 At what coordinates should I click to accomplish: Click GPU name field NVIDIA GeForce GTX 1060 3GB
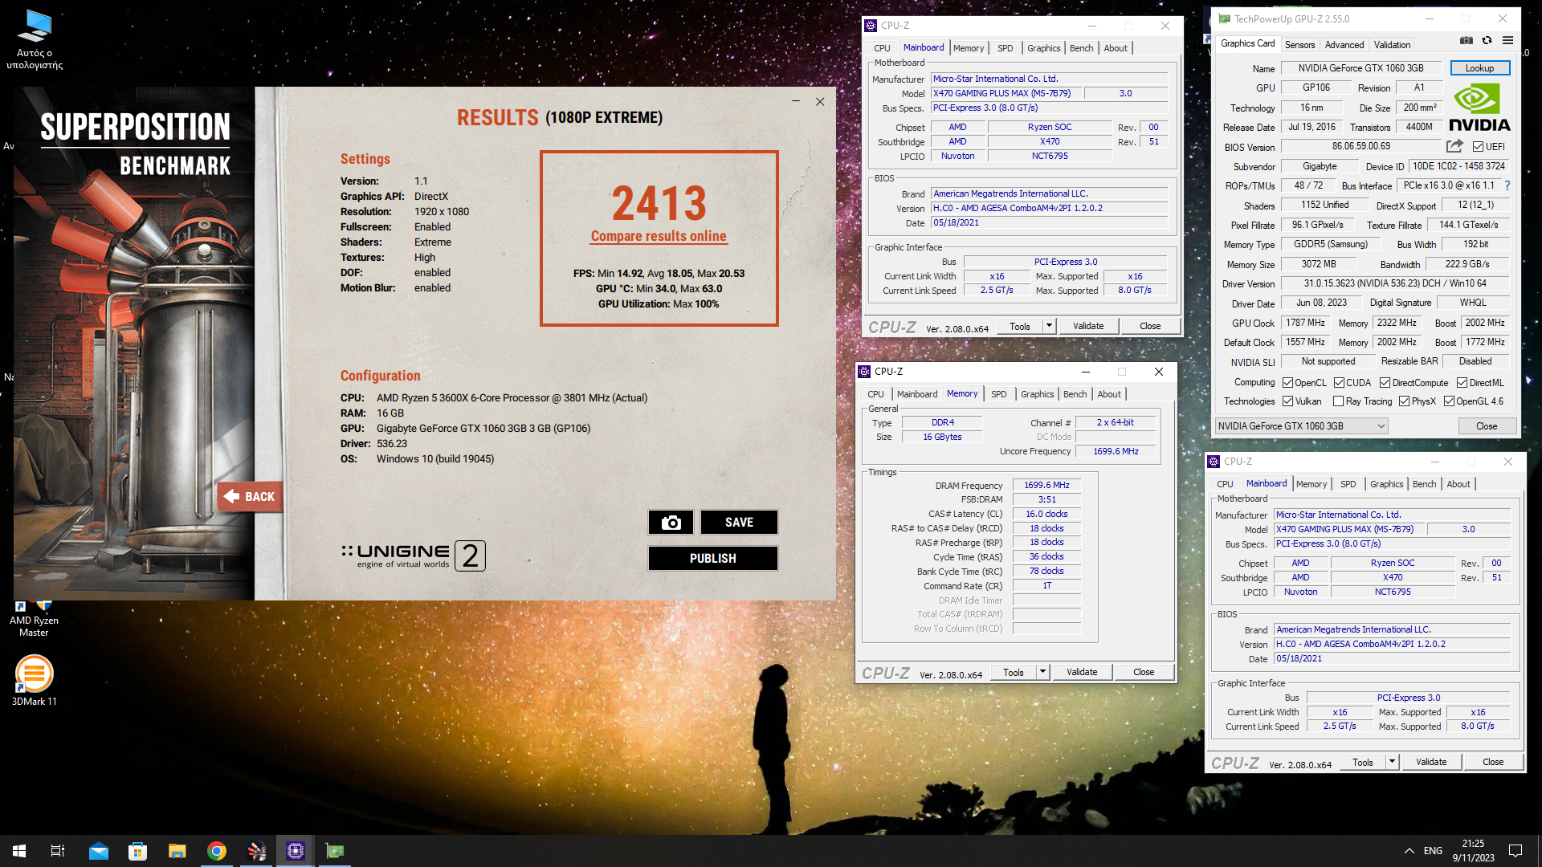coord(1360,68)
